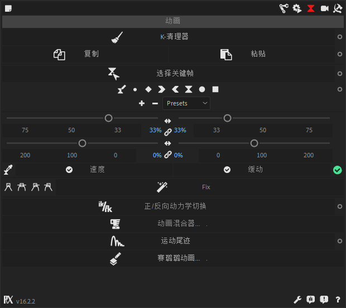Toggle the 速度 checkbox
346x308 pixels.
click(69, 170)
